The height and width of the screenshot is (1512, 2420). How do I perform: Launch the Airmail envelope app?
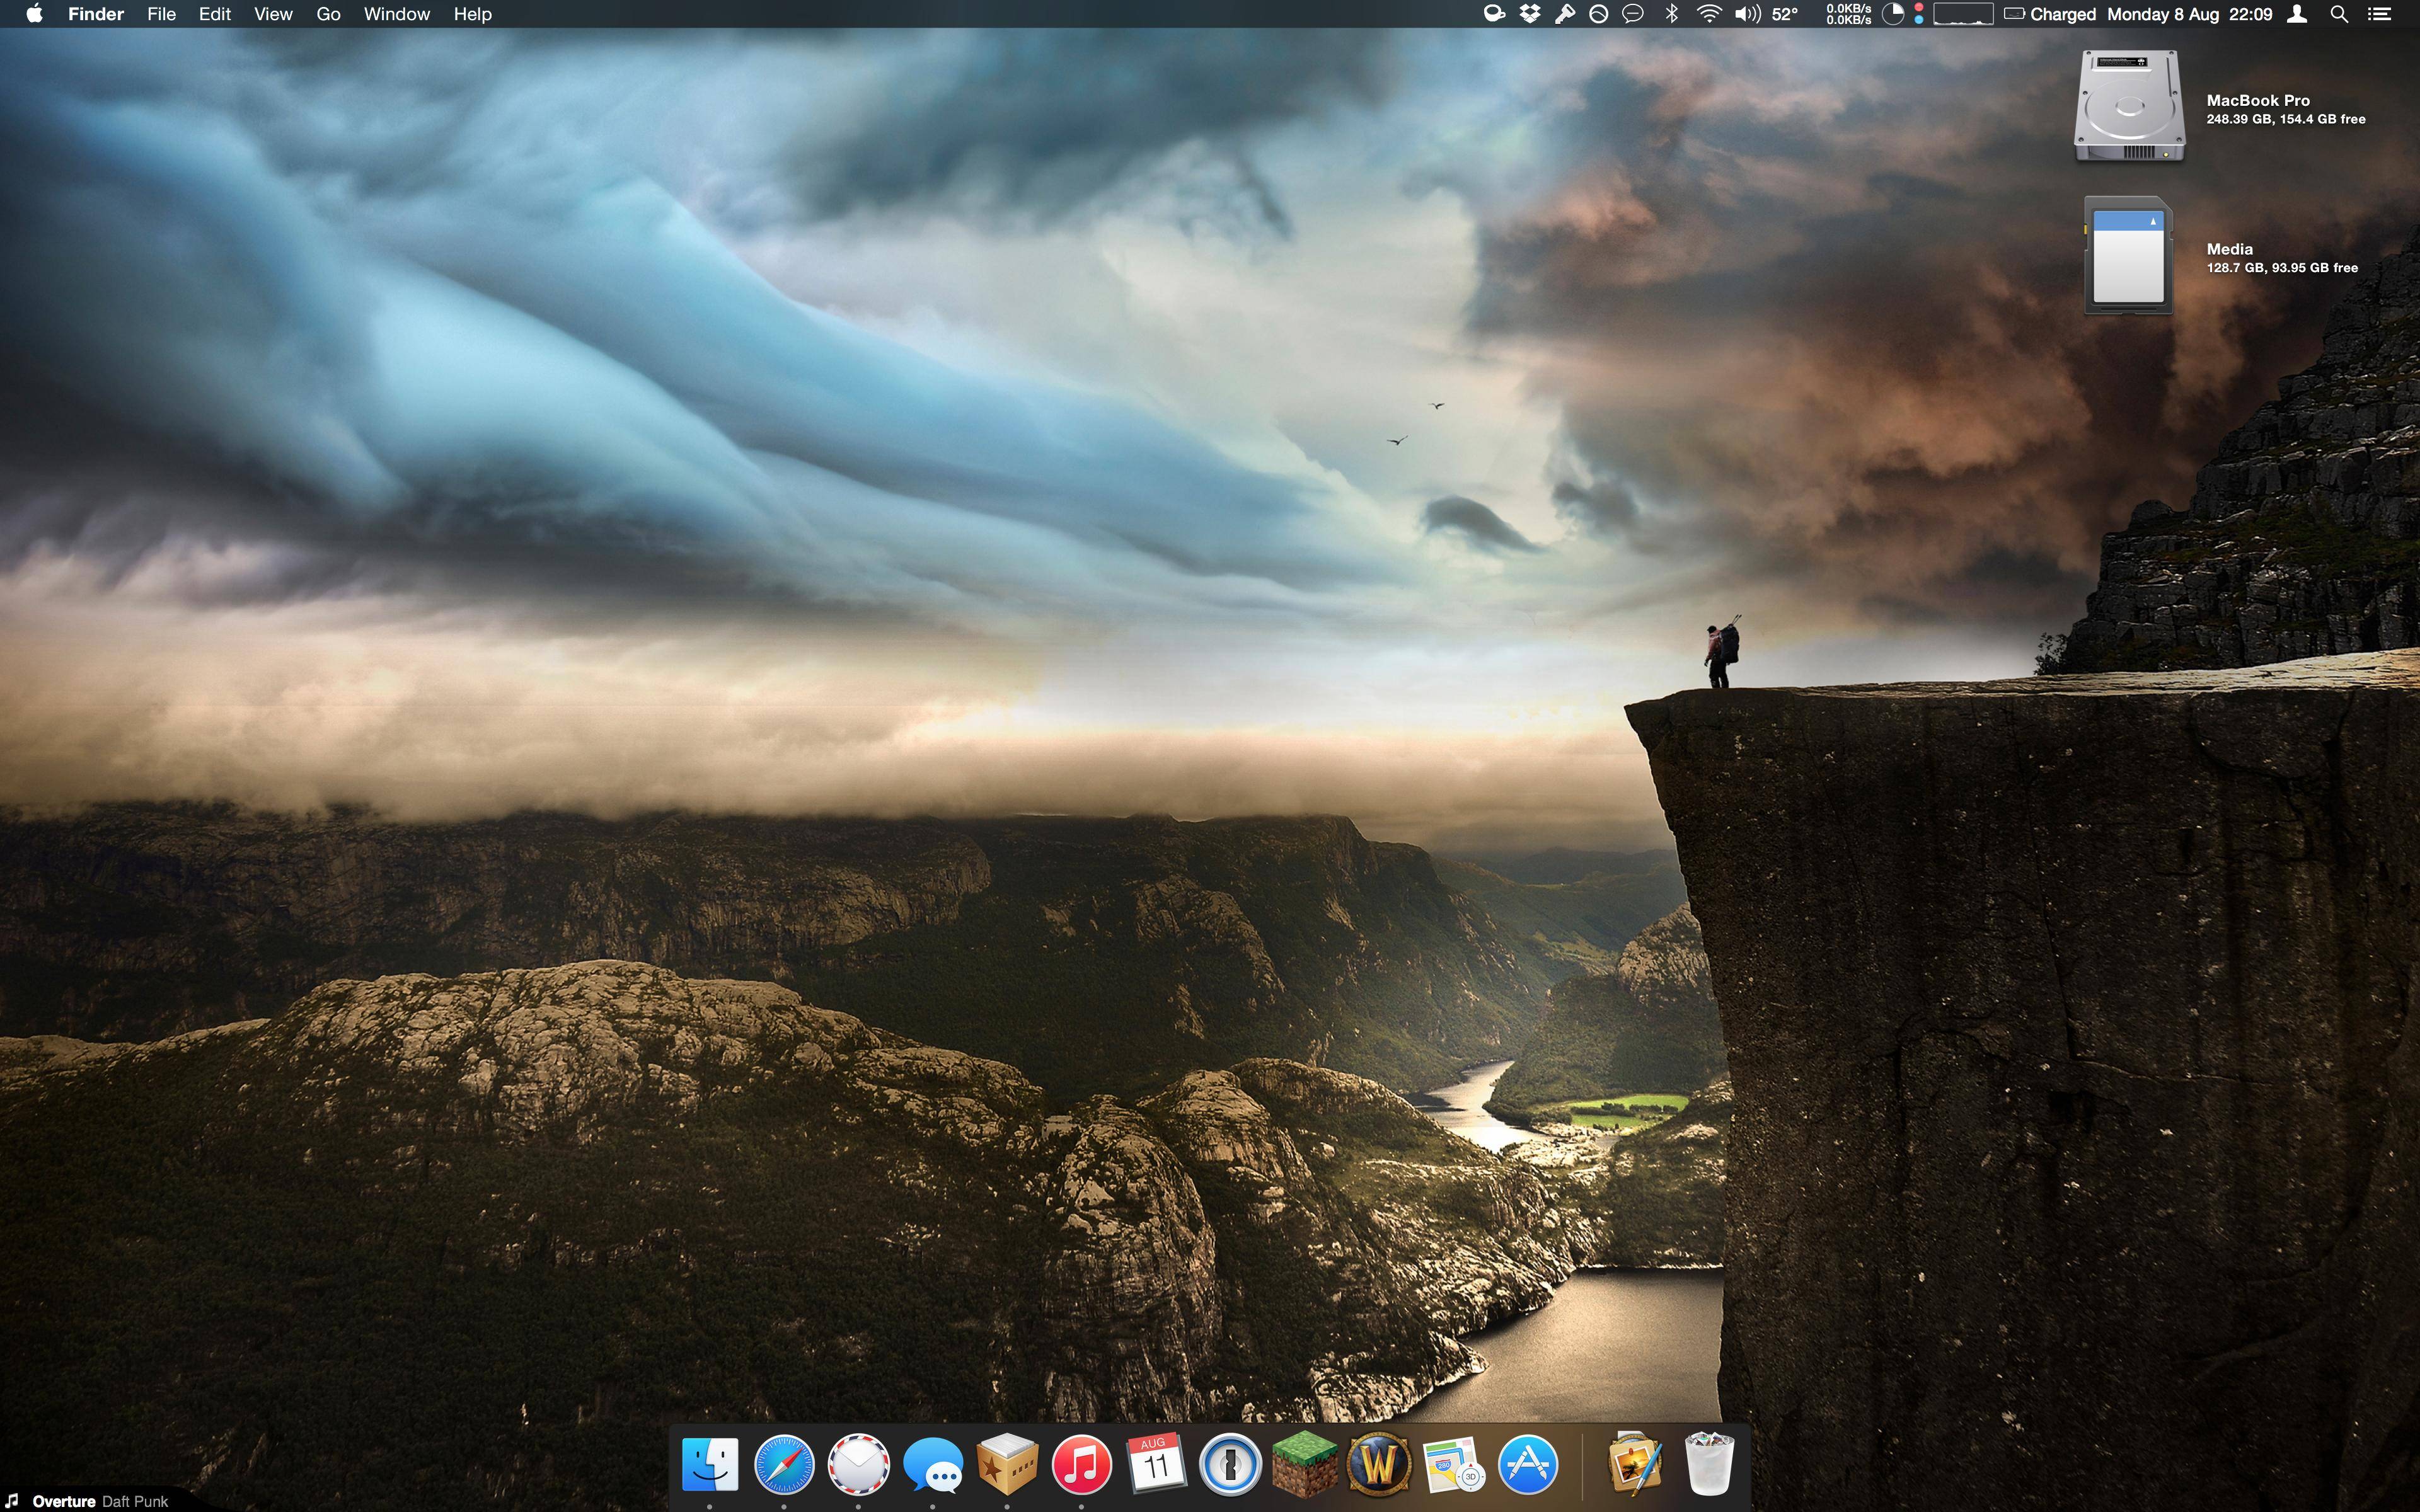pos(858,1464)
